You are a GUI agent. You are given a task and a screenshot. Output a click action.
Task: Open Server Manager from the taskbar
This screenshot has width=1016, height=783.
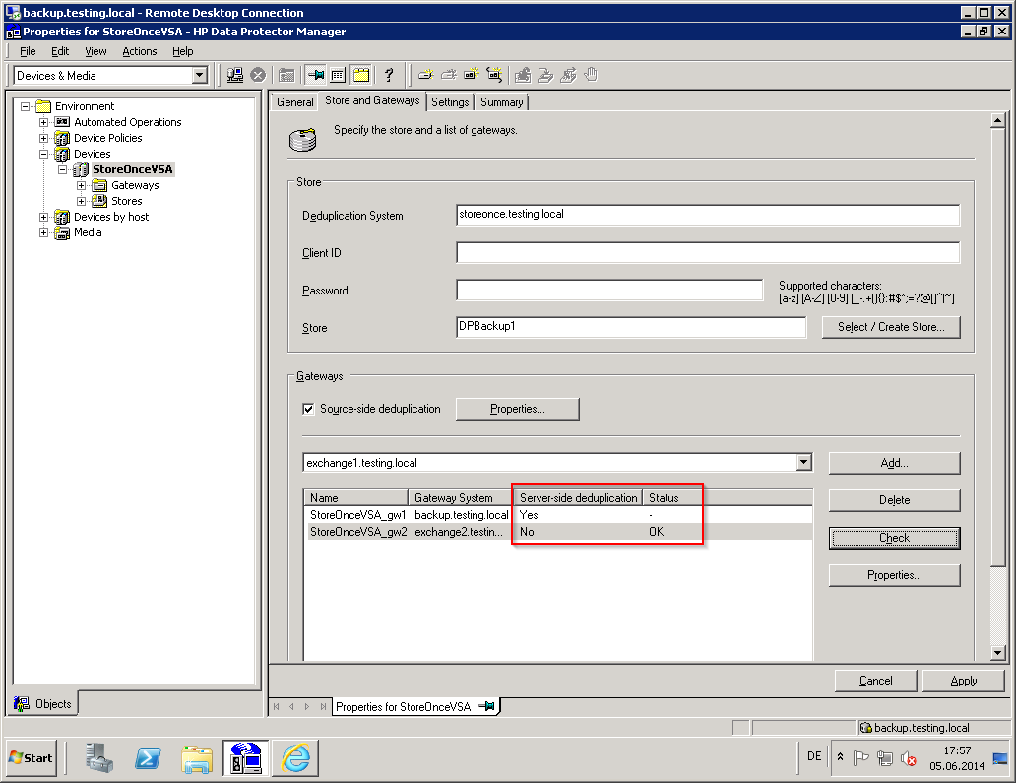[99, 757]
